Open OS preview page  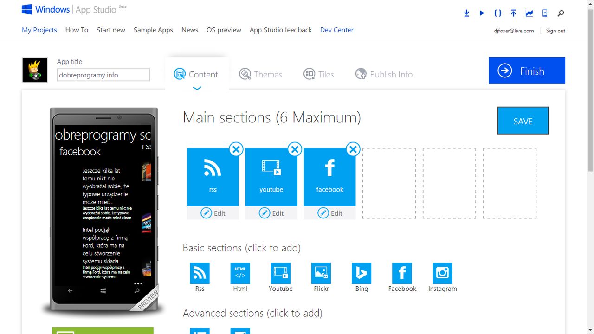point(224,30)
